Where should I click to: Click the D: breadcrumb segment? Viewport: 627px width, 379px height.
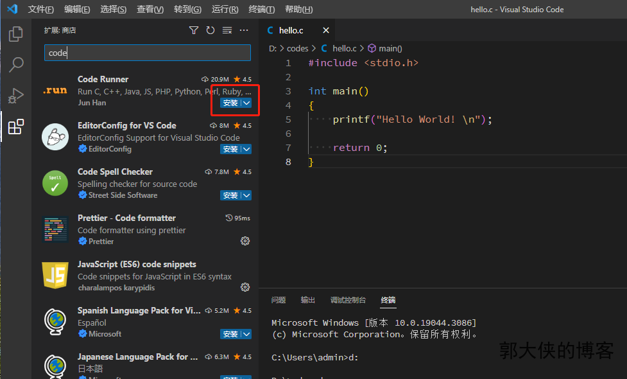pyautogui.click(x=273, y=48)
